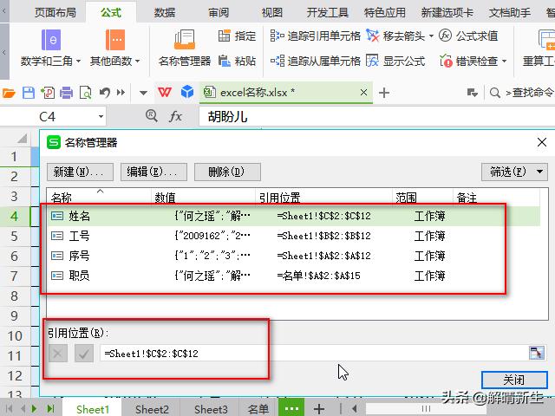Open the 其他函数 function library icon
The image size is (555, 416).
115,40
